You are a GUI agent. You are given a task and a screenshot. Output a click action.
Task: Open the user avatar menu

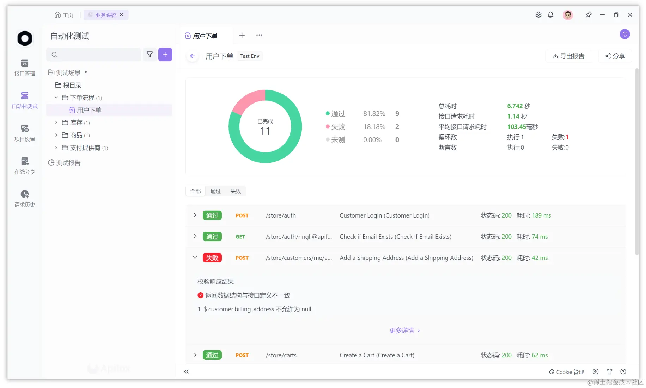click(x=568, y=15)
